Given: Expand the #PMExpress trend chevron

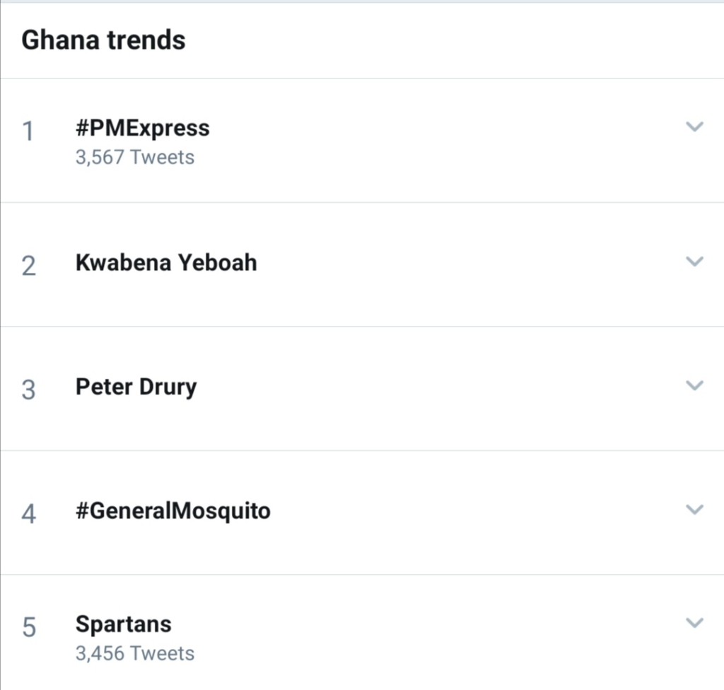Looking at the screenshot, I should click(695, 127).
